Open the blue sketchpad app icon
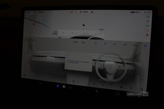This screenshot has height=109, width=164. (x=58, y=86)
